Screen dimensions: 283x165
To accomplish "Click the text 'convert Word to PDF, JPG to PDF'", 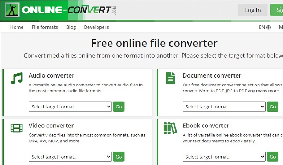I will click(215, 91).
